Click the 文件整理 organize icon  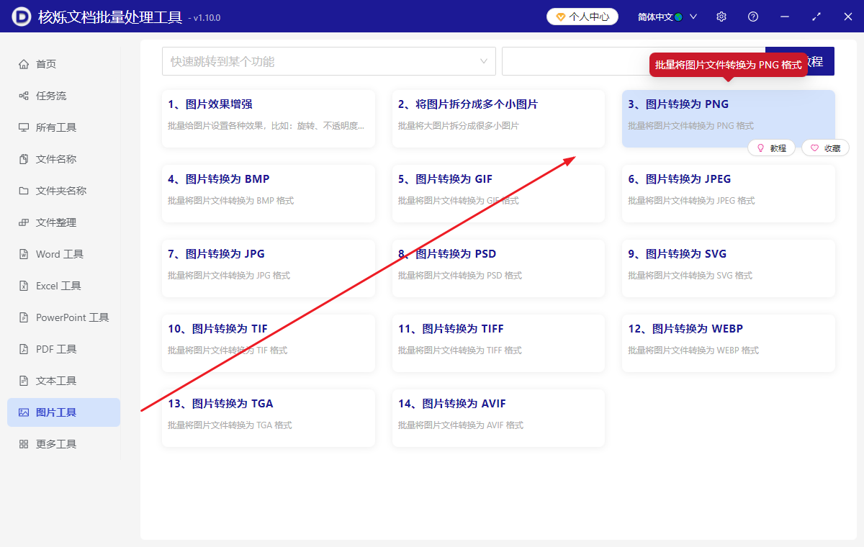[x=24, y=222]
